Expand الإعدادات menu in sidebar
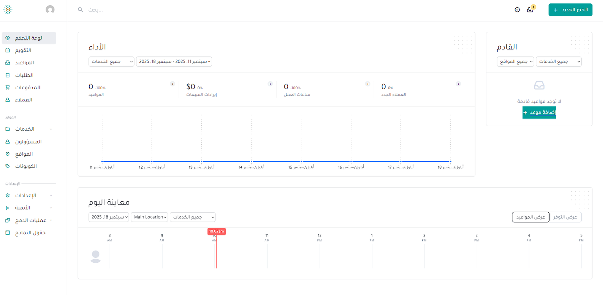Viewport: 608px width, 295px height. point(28,196)
